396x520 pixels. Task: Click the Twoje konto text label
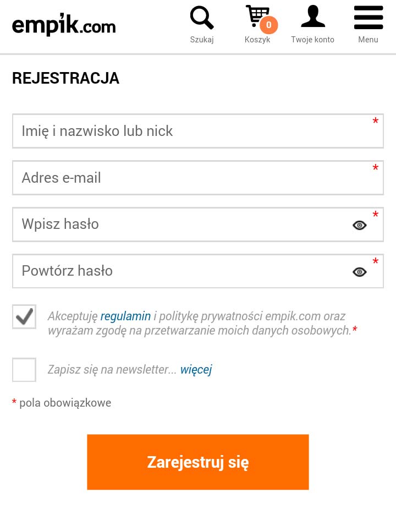312,40
